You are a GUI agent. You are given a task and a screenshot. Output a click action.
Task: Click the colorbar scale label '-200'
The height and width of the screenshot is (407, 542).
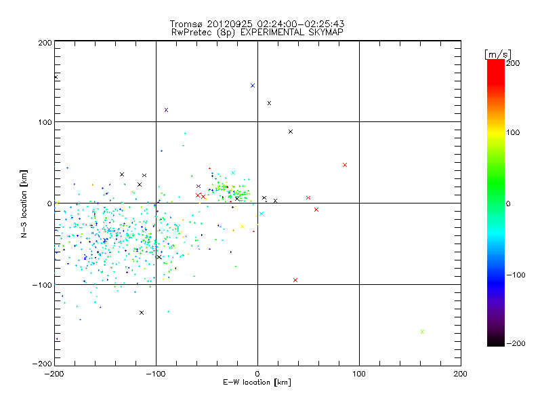pyautogui.click(x=516, y=344)
